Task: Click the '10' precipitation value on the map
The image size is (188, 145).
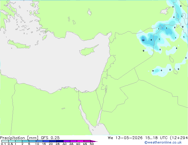Action: click(143, 40)
